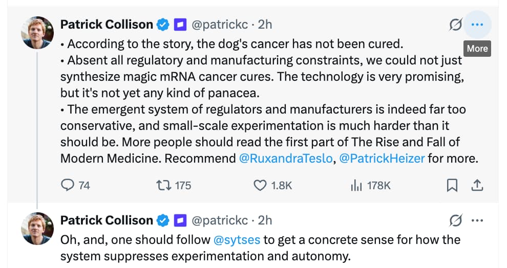Viewport: 507px width, 268px height.
Task: Click Patrick Collison's avatar on second tweet
Action: click(x=37, y=229)
